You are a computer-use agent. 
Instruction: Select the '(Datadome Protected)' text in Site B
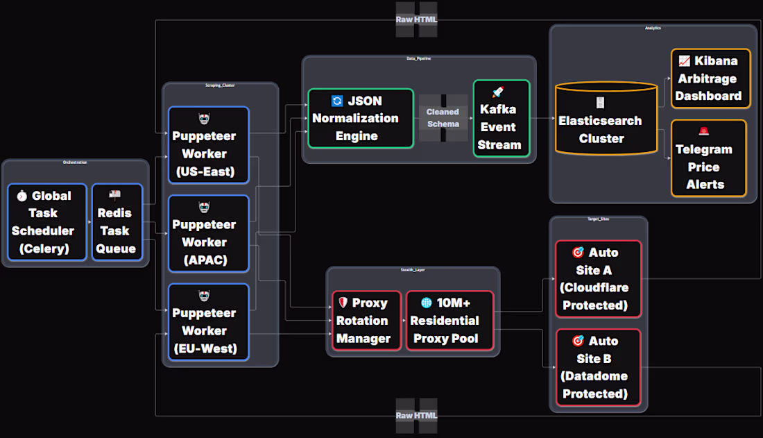coord(594,385)
